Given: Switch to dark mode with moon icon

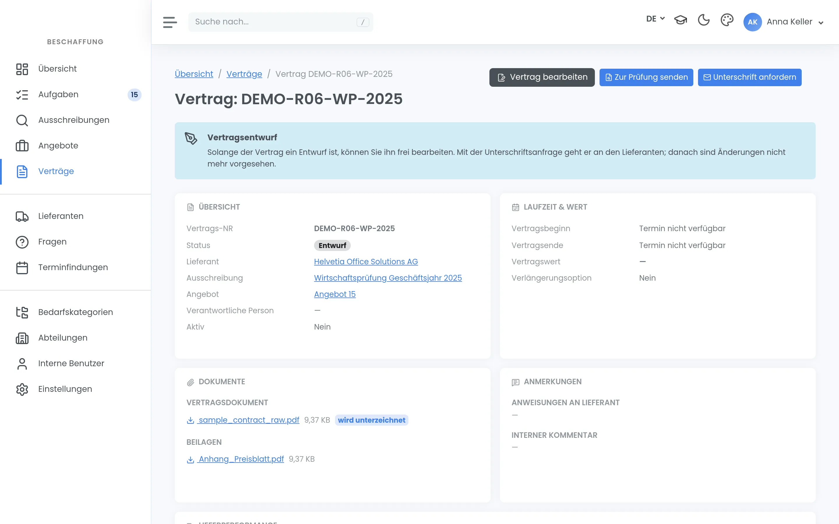Looking at the screenshot, I should click(x=704, y=20).
